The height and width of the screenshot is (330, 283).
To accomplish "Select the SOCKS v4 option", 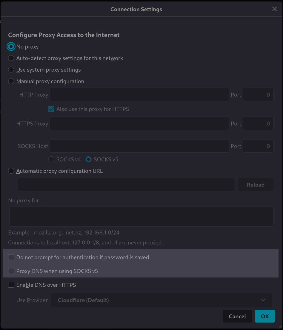I will click(51, 159).
